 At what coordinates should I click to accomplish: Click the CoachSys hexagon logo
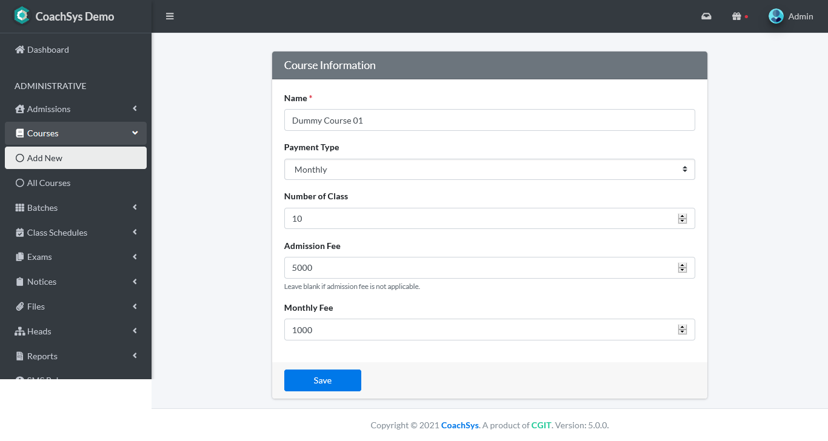click(x=22, y=16)
